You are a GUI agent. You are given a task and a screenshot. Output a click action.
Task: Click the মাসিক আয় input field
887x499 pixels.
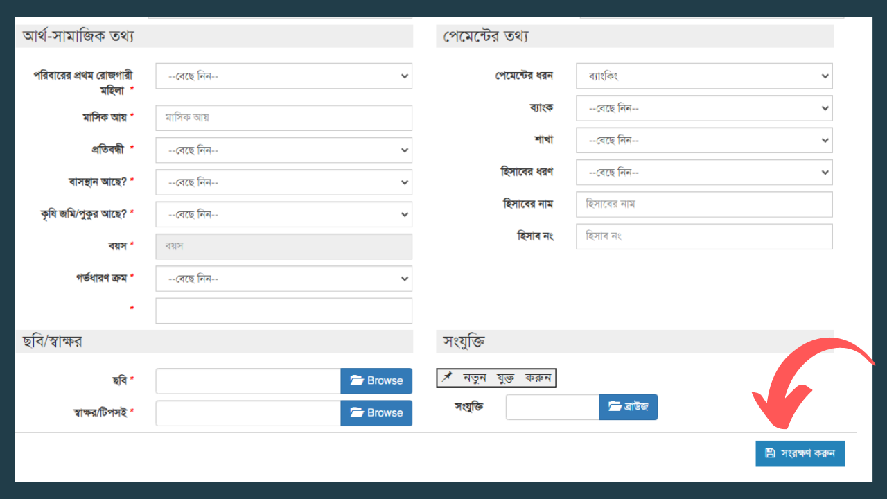click(283, 118)
